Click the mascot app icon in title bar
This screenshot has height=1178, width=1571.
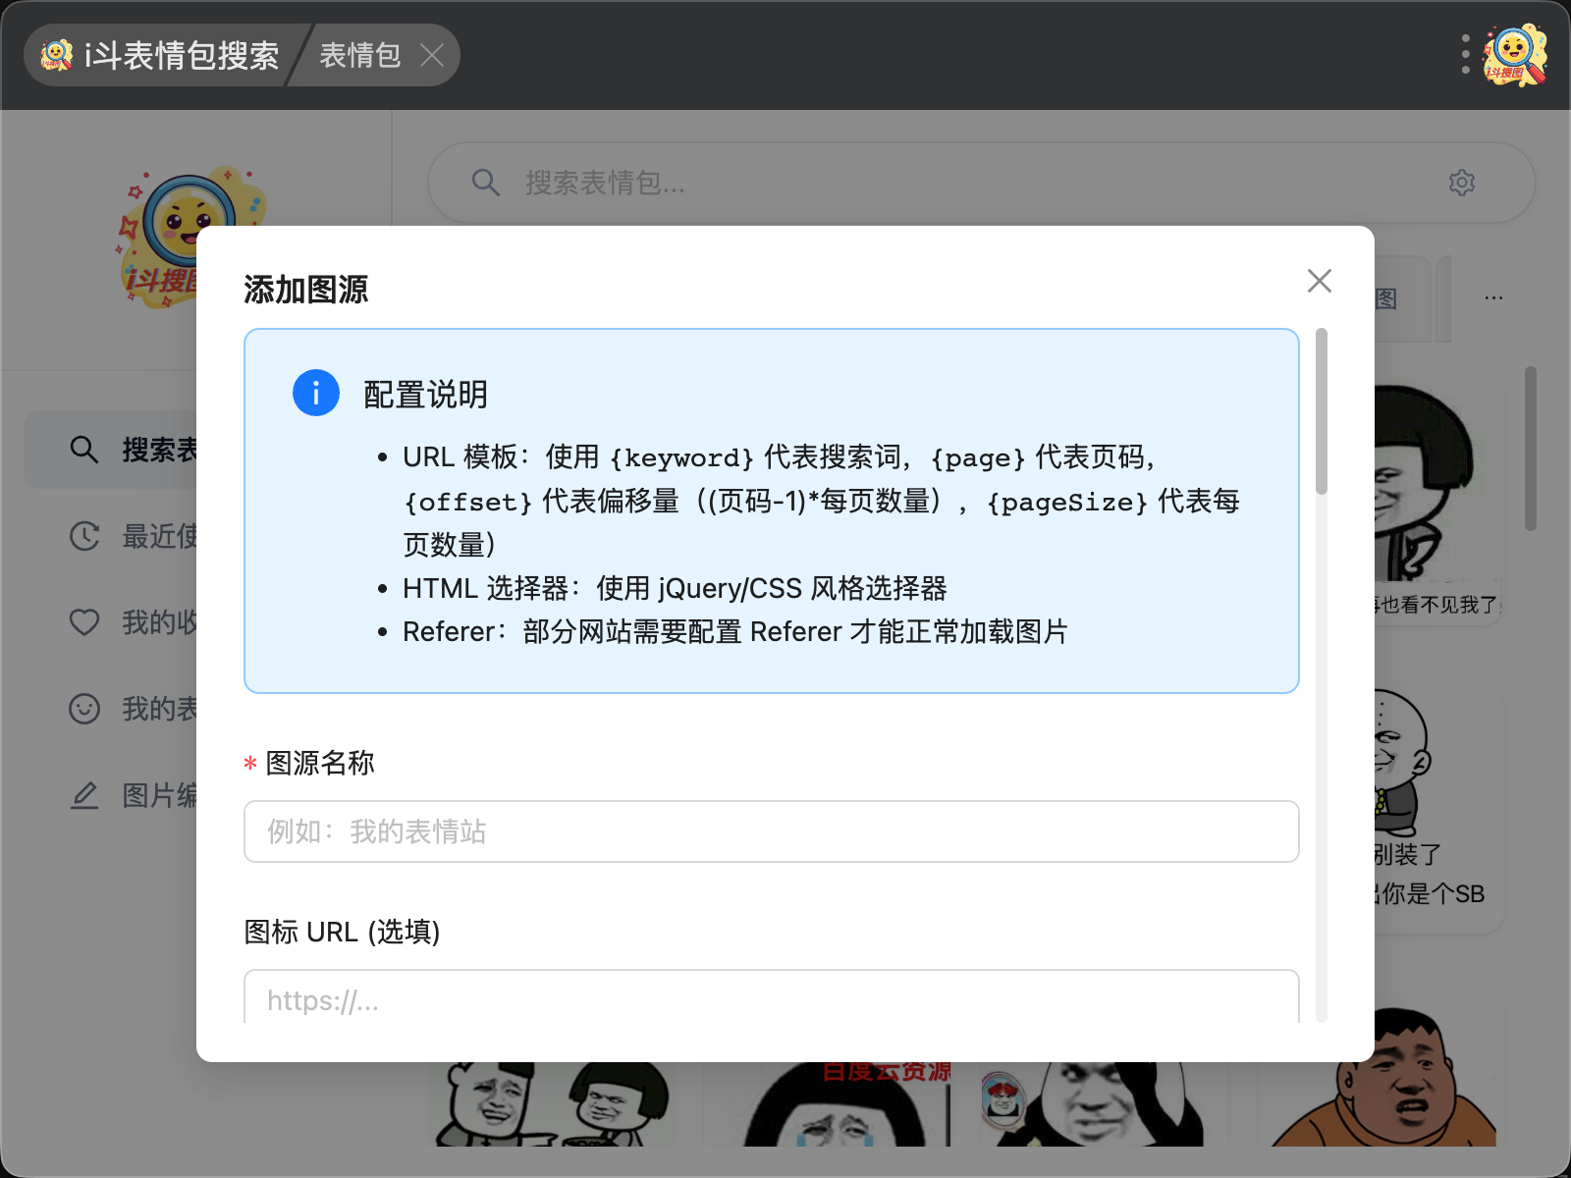coord(1515,55)
